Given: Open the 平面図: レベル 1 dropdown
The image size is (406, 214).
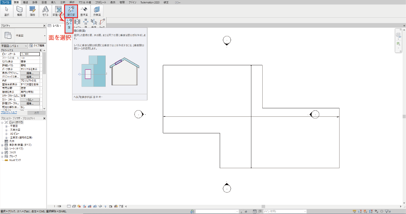Looking at the screenshot, I should 14,46.
